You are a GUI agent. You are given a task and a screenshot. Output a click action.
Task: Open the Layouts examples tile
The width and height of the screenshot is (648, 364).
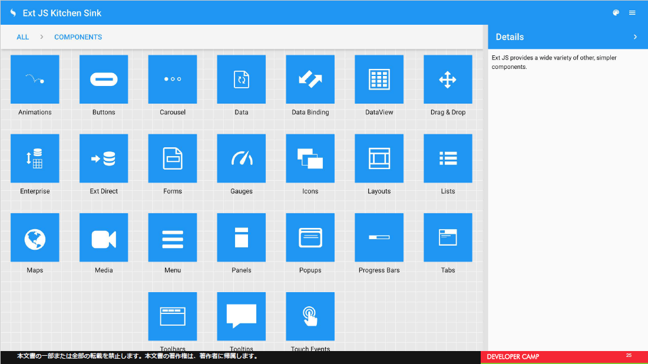point(379,158)
